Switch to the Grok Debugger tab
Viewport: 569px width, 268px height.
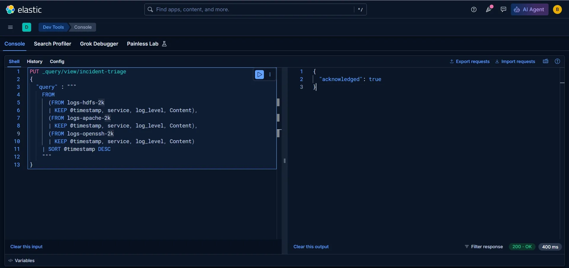pos(99,44)
